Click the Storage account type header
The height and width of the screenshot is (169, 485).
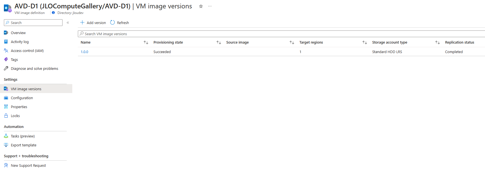tap(390, 42)
